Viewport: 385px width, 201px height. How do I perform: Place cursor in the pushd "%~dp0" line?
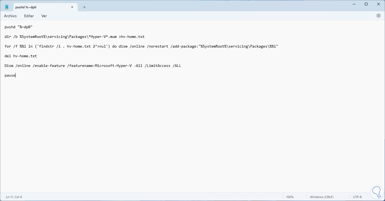[19, 27]
